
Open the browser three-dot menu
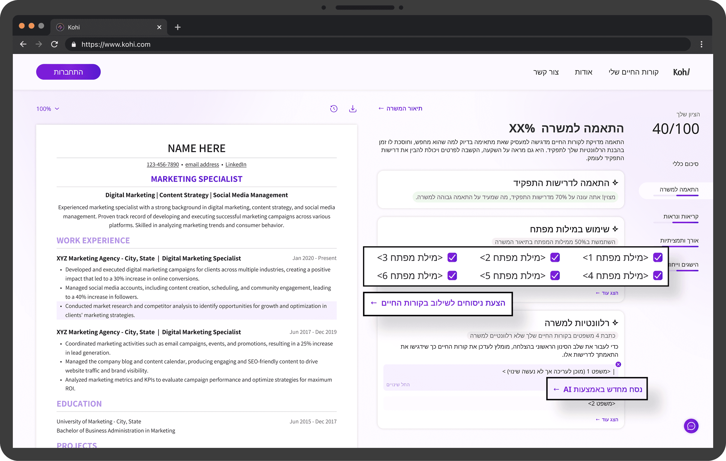701,44
